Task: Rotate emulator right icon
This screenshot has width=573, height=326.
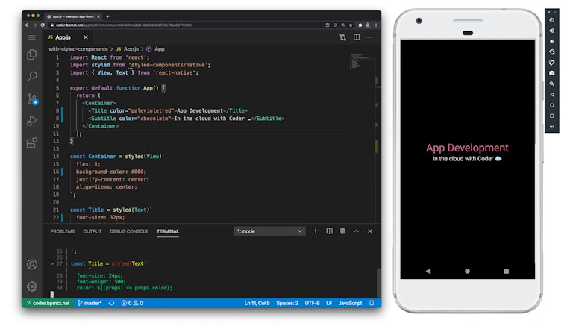Action: tap(552, 63)
